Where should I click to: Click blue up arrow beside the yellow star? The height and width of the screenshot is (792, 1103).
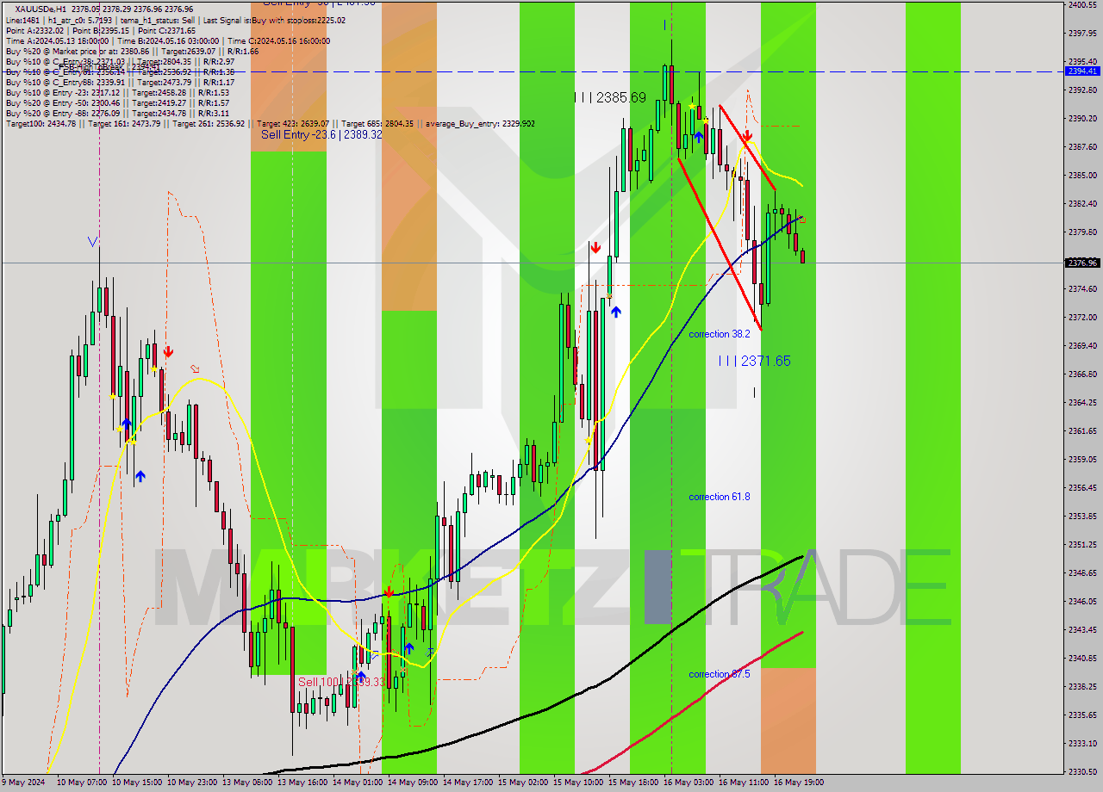click(699, 135)
